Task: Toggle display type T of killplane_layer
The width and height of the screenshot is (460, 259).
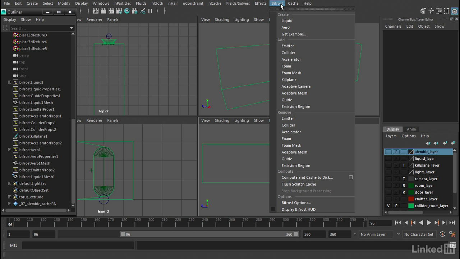Action: pos(404,165)
